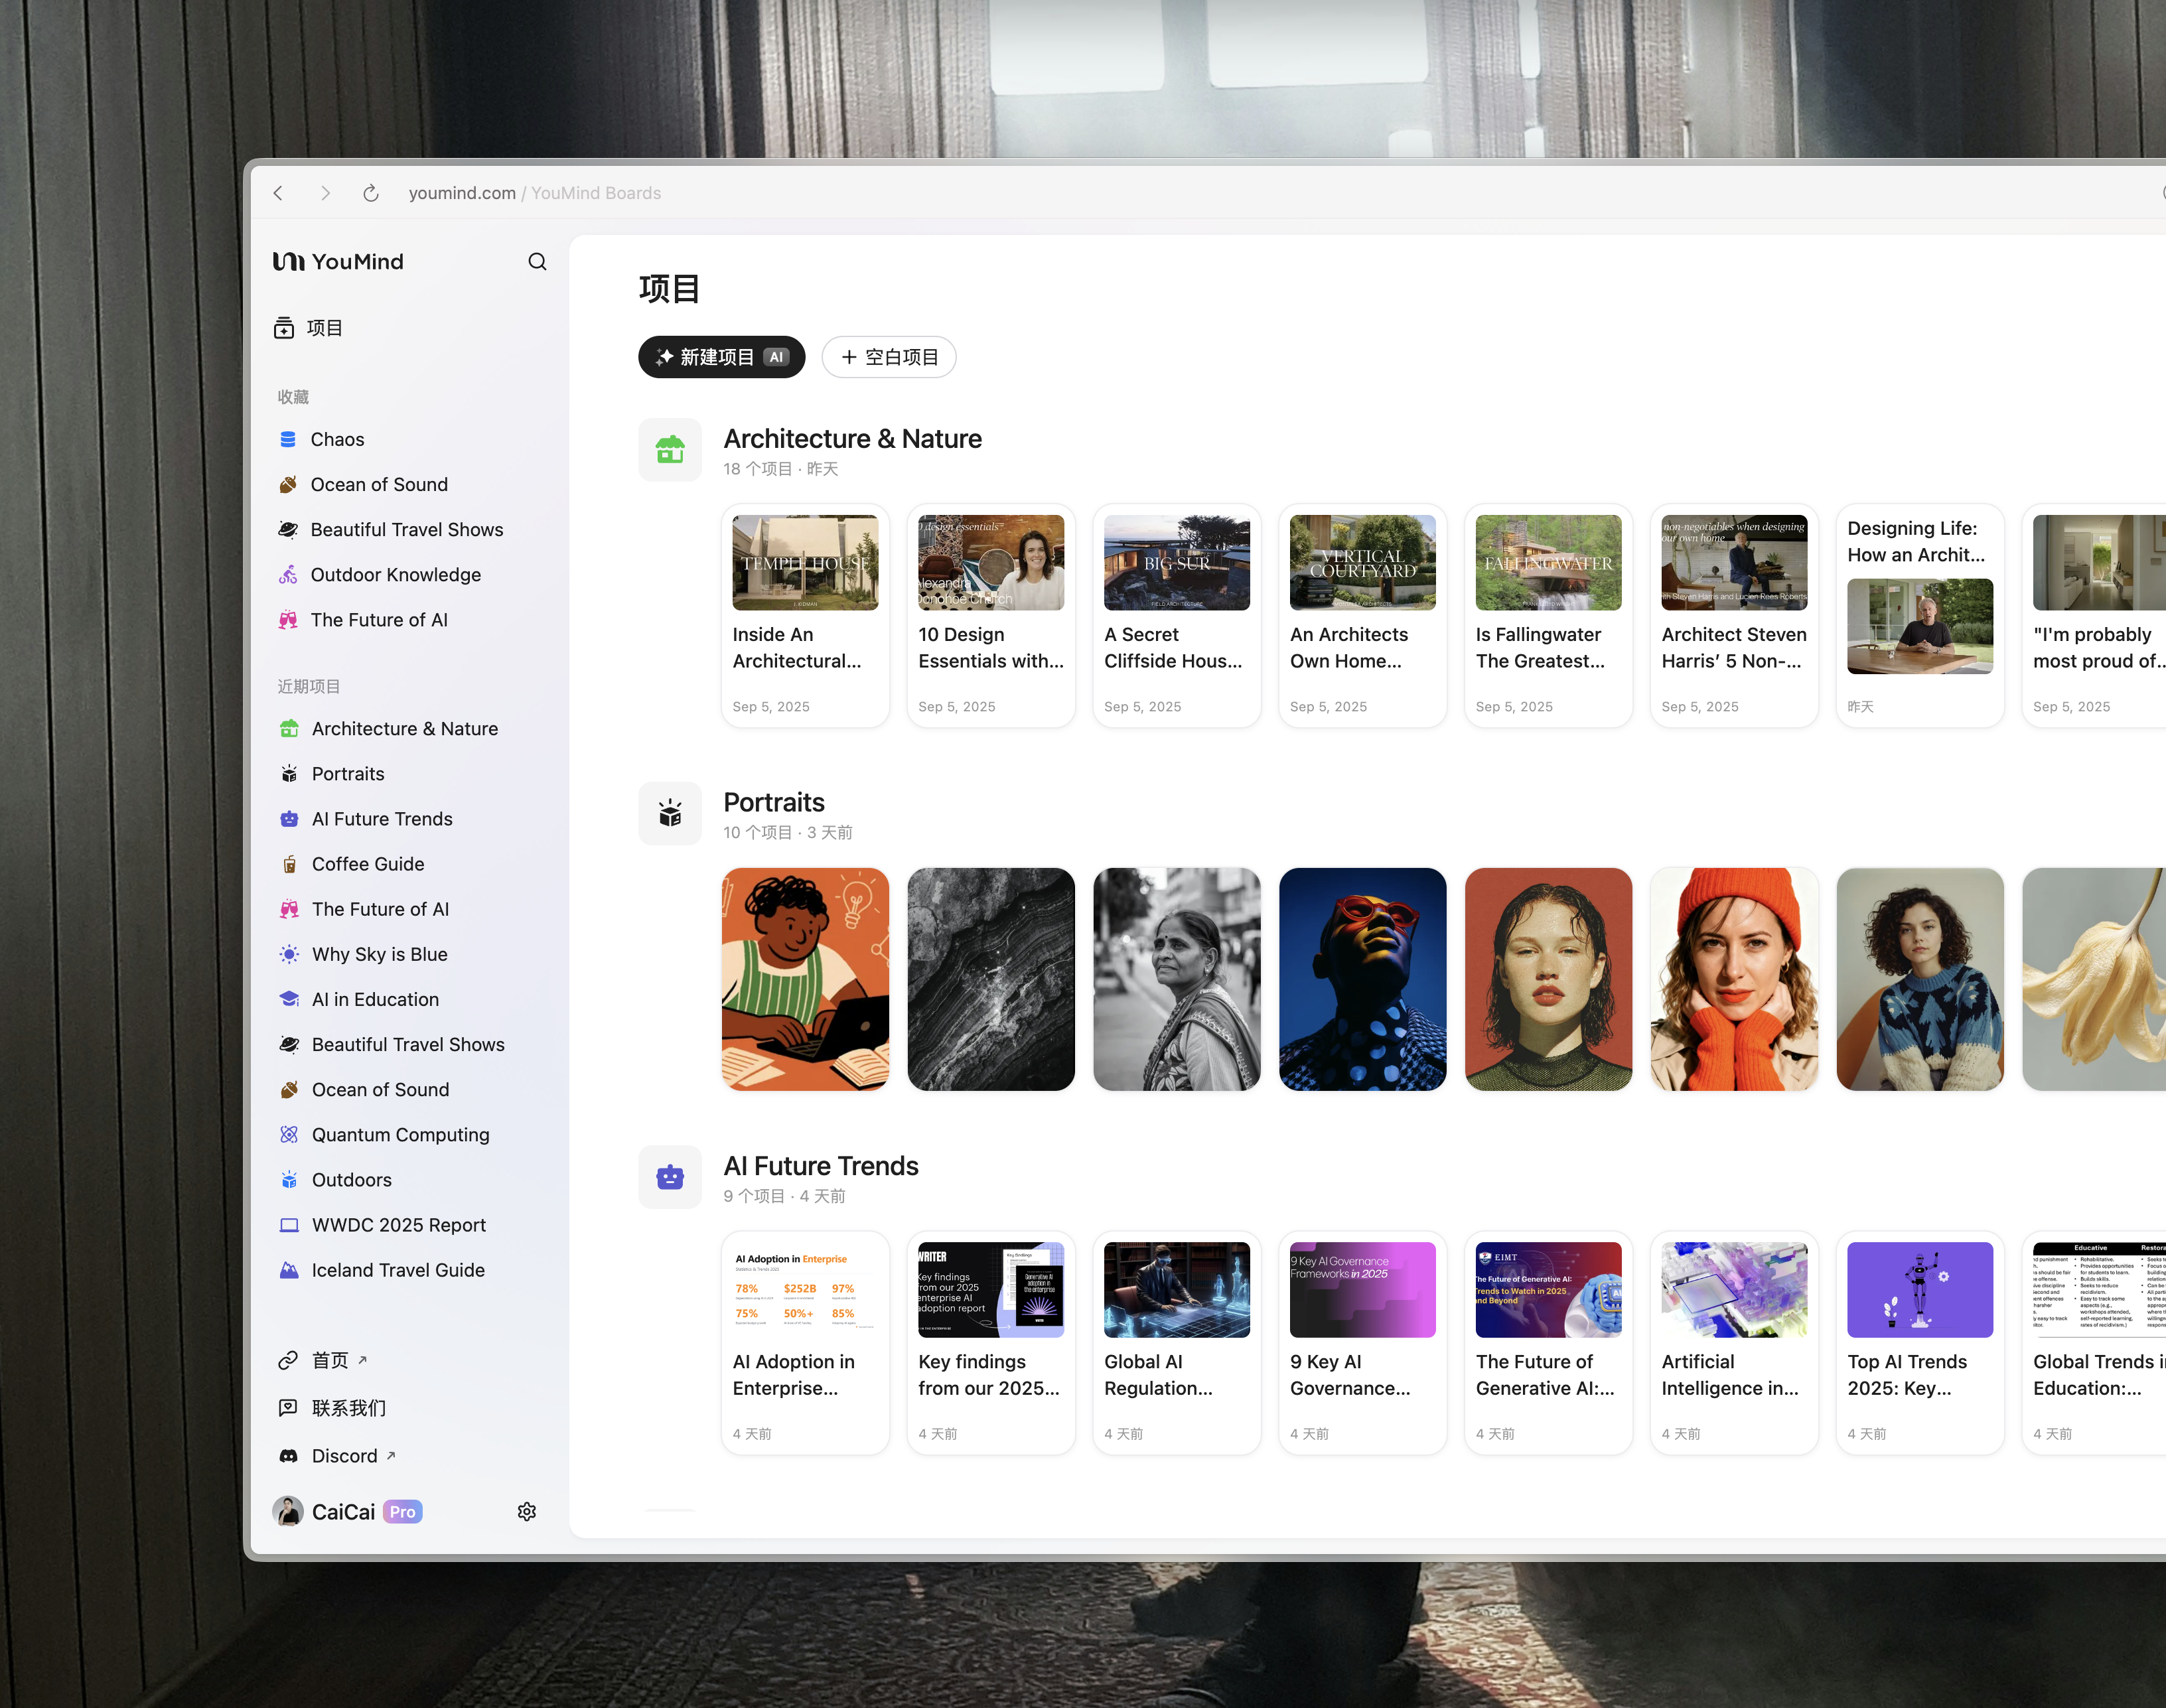Open the Discord external link
The width and height of the screenshot is (2166, 1708).
(x=344, y=1455)
